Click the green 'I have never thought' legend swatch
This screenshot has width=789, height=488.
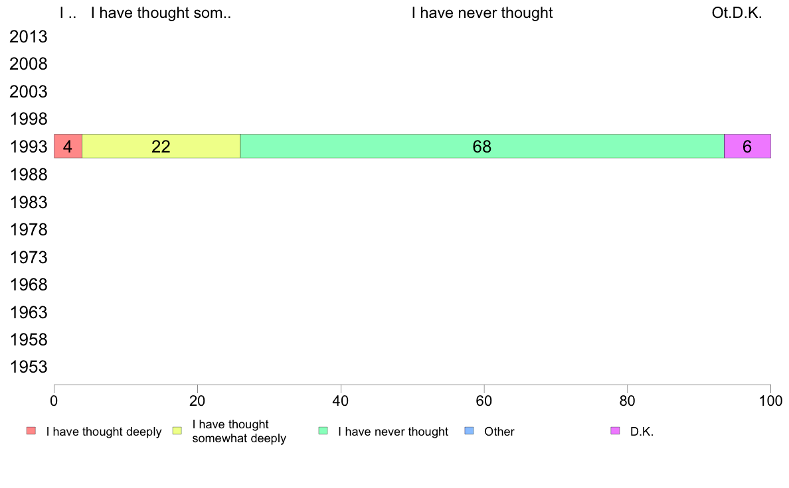tap(323, 431)
